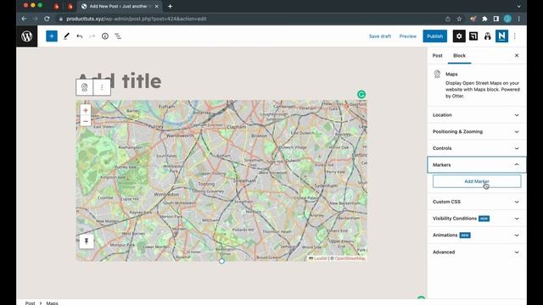This screenshot has height=305, width=543.
Task: Click the person-shaped plugin icon in top toolbar
Action: tap(487, 36)
